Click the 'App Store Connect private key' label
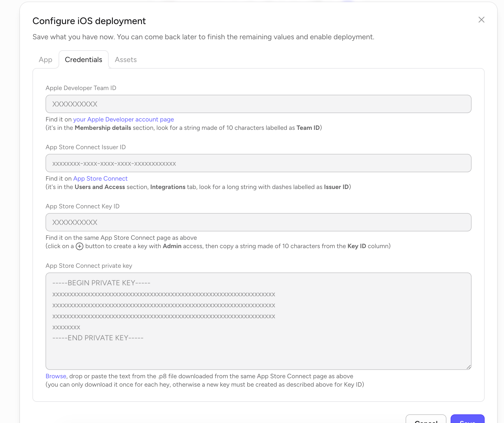 (89, 266)
